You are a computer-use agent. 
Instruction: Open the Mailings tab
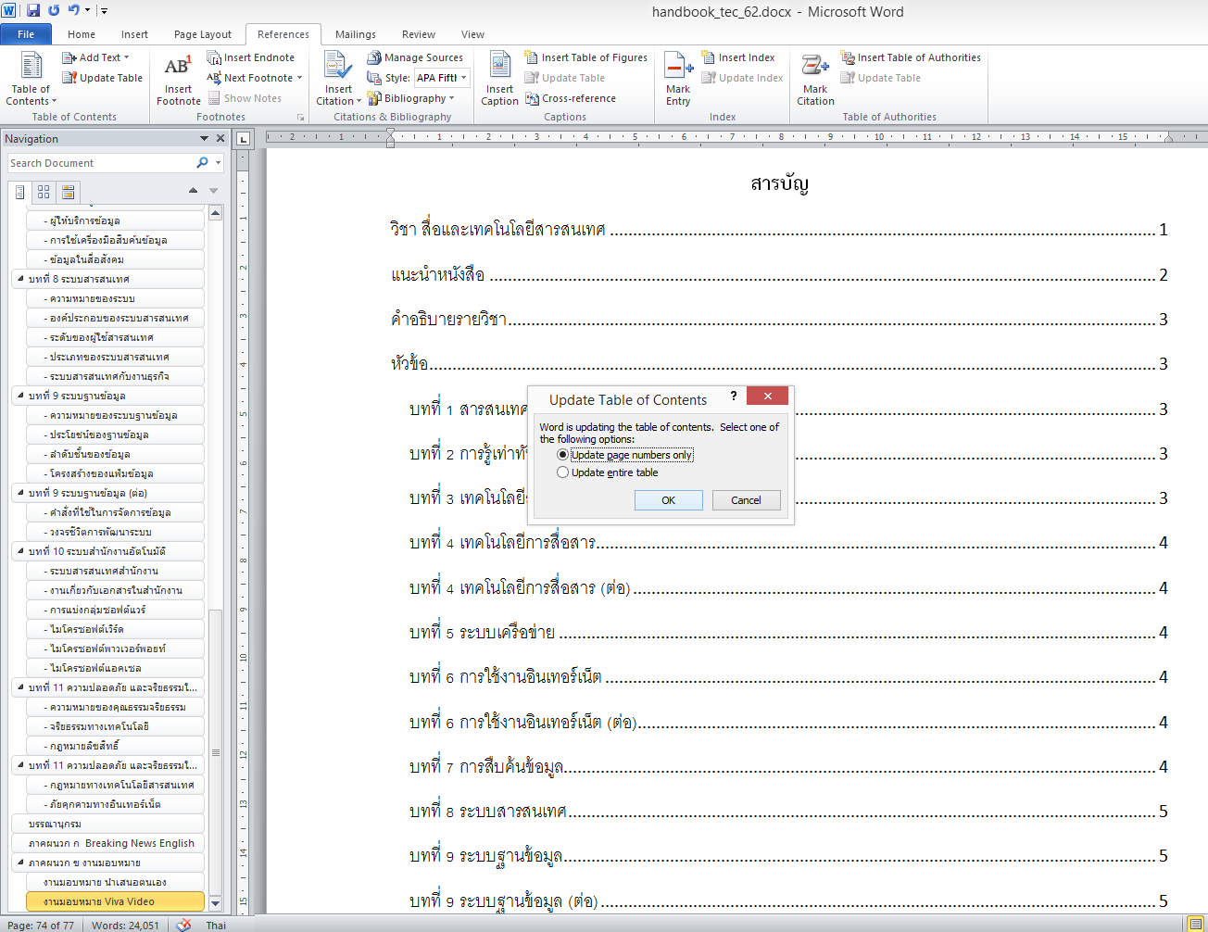pyautogui.click(x=355, y=34)
